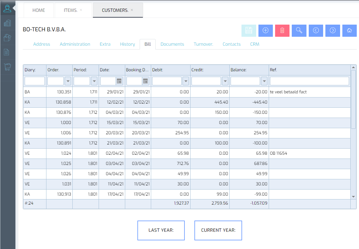Open the Contacts sub-tab

232,44
